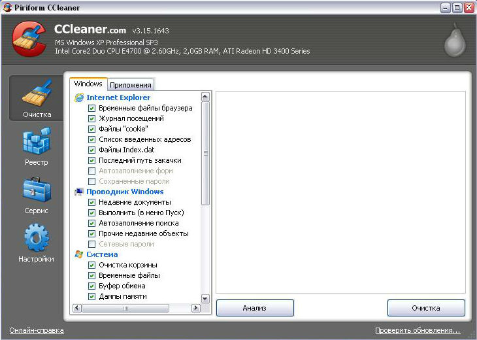This screenshot has height=340, width=477.
Task: Uncheck Временные файлы браузера
Action: point(91,108)
